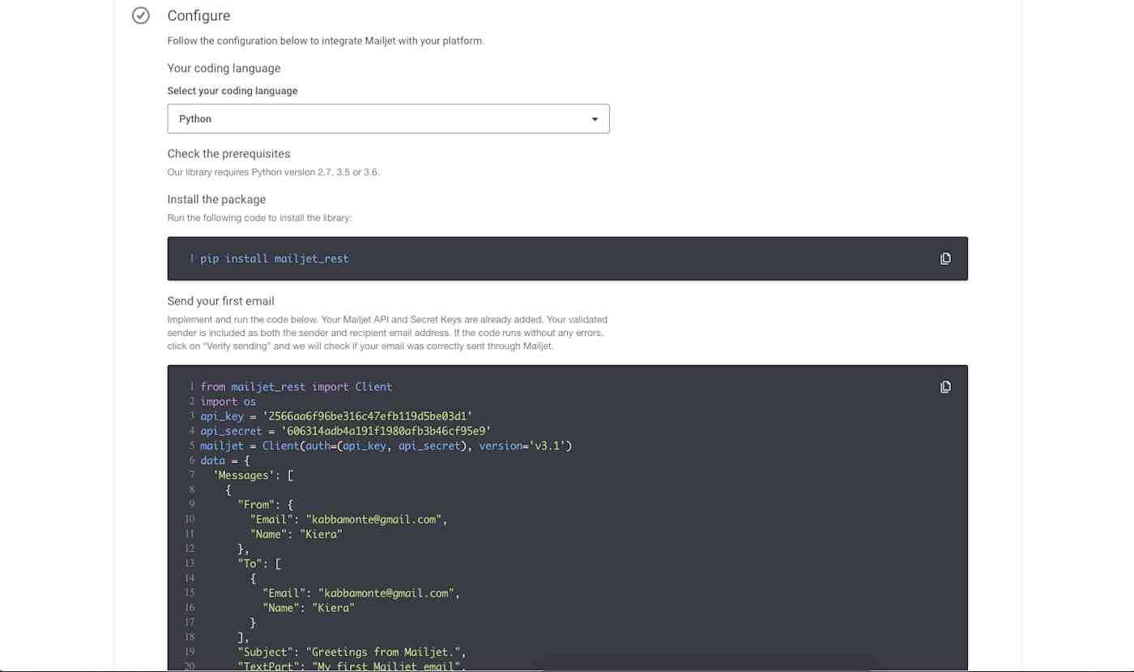Click the From email address on line 10

click(373, 519)
